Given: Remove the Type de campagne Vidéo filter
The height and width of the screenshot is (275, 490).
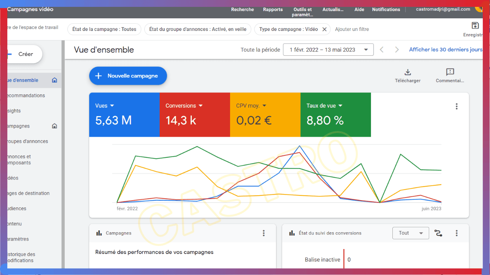Looking at the screenshot, I should coord(324,29).
